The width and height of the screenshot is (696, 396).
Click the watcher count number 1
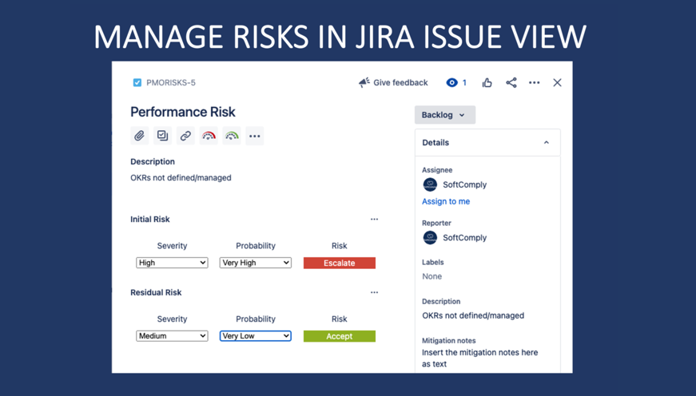[464, 82]
